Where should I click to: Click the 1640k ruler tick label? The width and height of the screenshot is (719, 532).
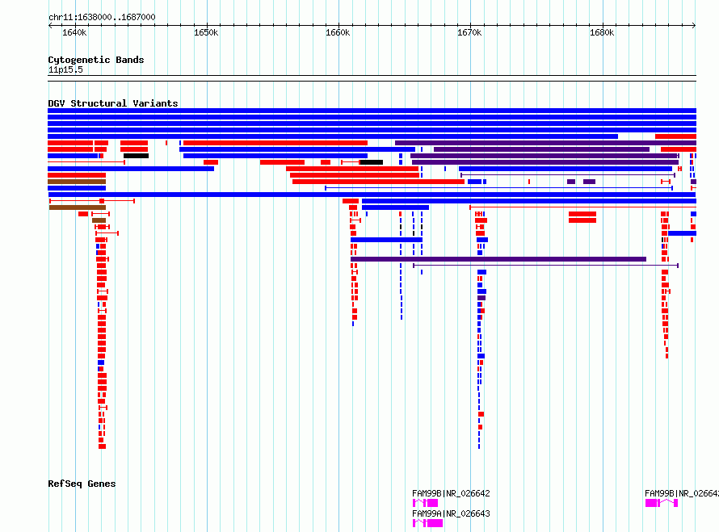(74, 32)
